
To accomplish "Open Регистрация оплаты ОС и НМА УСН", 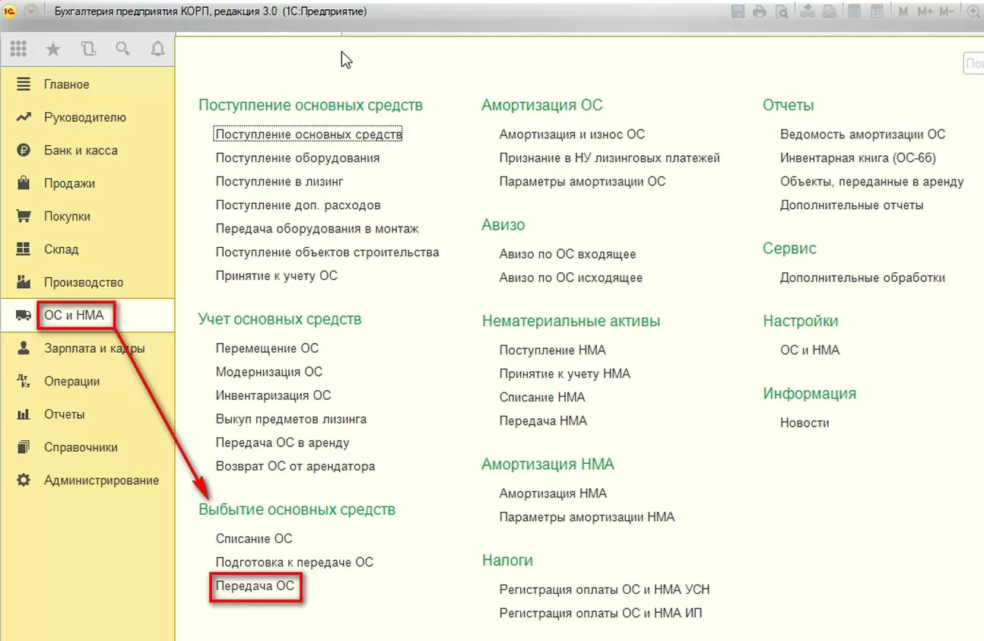I will 604,589.
